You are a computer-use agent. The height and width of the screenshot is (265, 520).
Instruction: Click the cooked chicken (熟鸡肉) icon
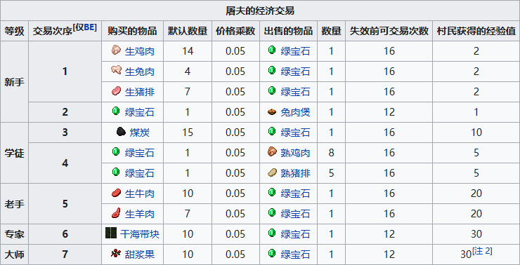pyautogui.click(x=272, y=152)
